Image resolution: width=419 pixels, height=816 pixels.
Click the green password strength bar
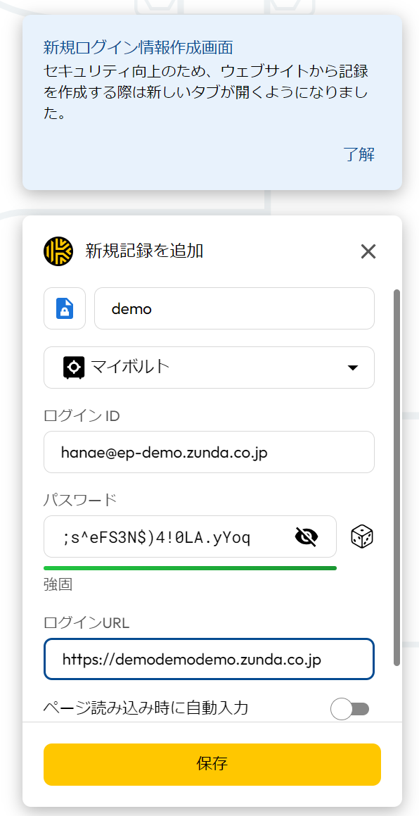point(191,567)
